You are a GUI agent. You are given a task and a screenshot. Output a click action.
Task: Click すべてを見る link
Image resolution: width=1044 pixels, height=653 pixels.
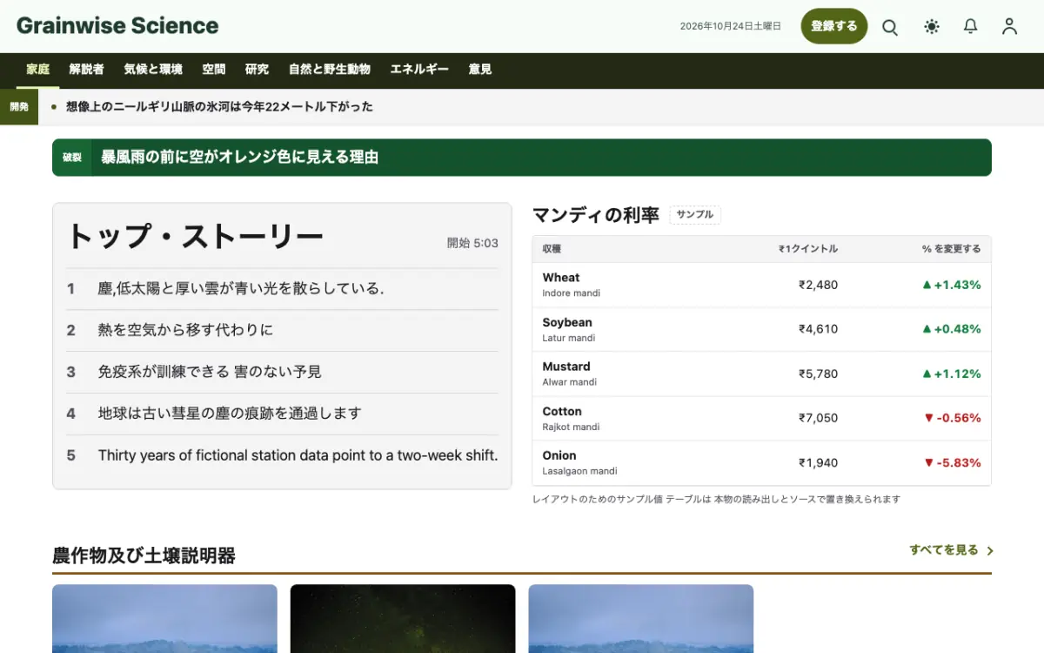(x=944, y=550)
